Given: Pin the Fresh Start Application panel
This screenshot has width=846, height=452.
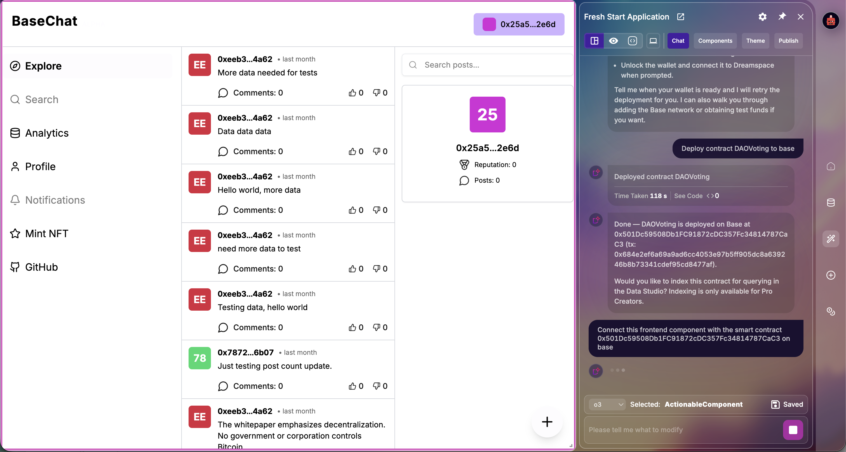Looking at the screenshot, I should coord(782,16).
